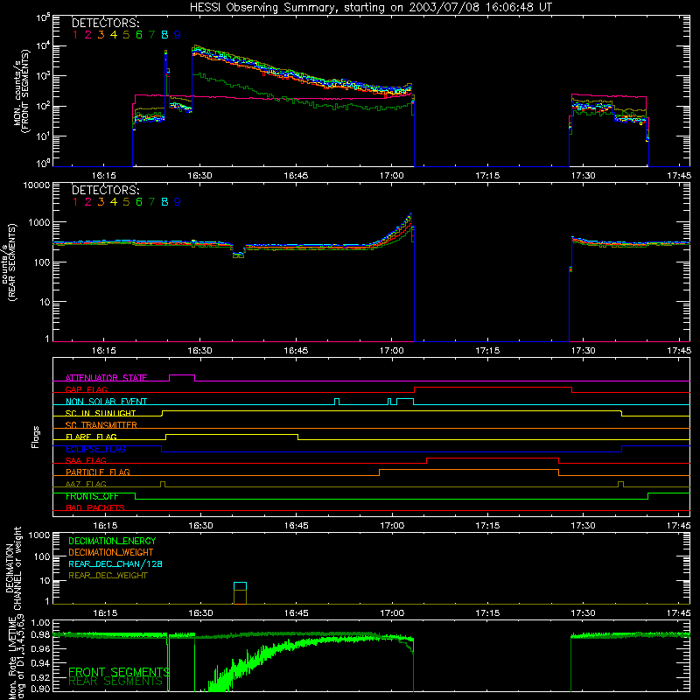Click the REAR_DEC_WEIGHT legend entry
This screenshot has width=700, height=700.
(108, 576)
